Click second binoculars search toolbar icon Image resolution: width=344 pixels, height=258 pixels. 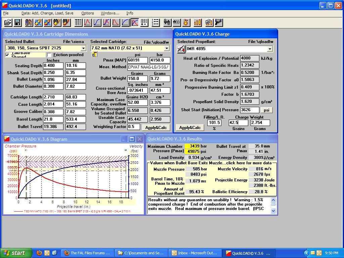click(x=67, y=23)
